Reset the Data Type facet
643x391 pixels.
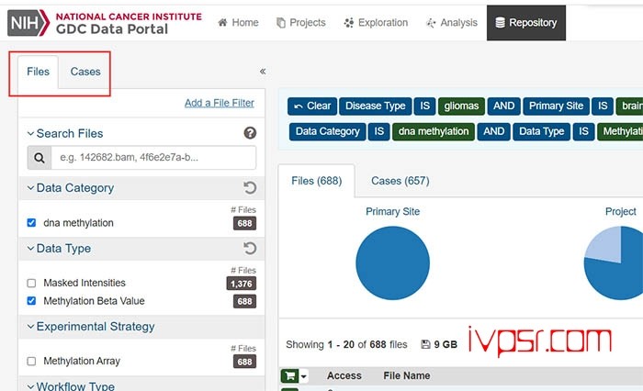250,249
